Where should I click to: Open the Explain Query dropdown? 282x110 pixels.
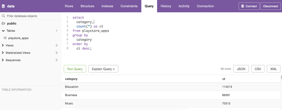pos(103,69)
